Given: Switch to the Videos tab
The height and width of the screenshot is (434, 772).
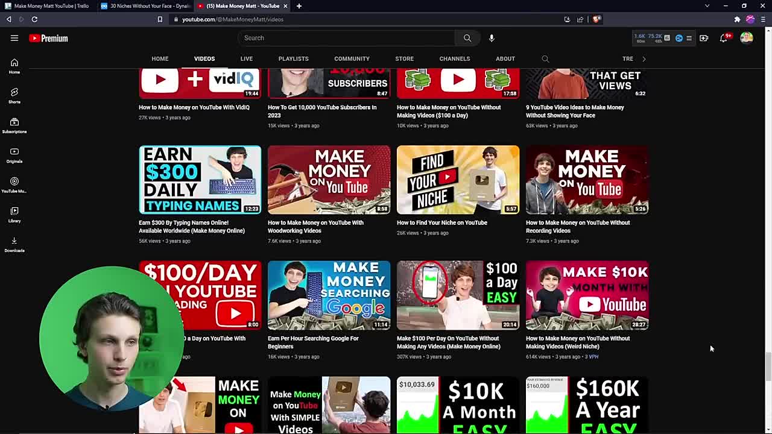Looking at the screenshot, I should tap(204, 58).
